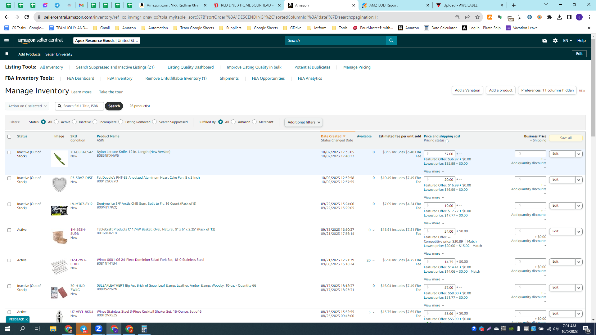Expand View more for Fat Daddio's Cake Pan
596x335 pixels.
point(434,198)
